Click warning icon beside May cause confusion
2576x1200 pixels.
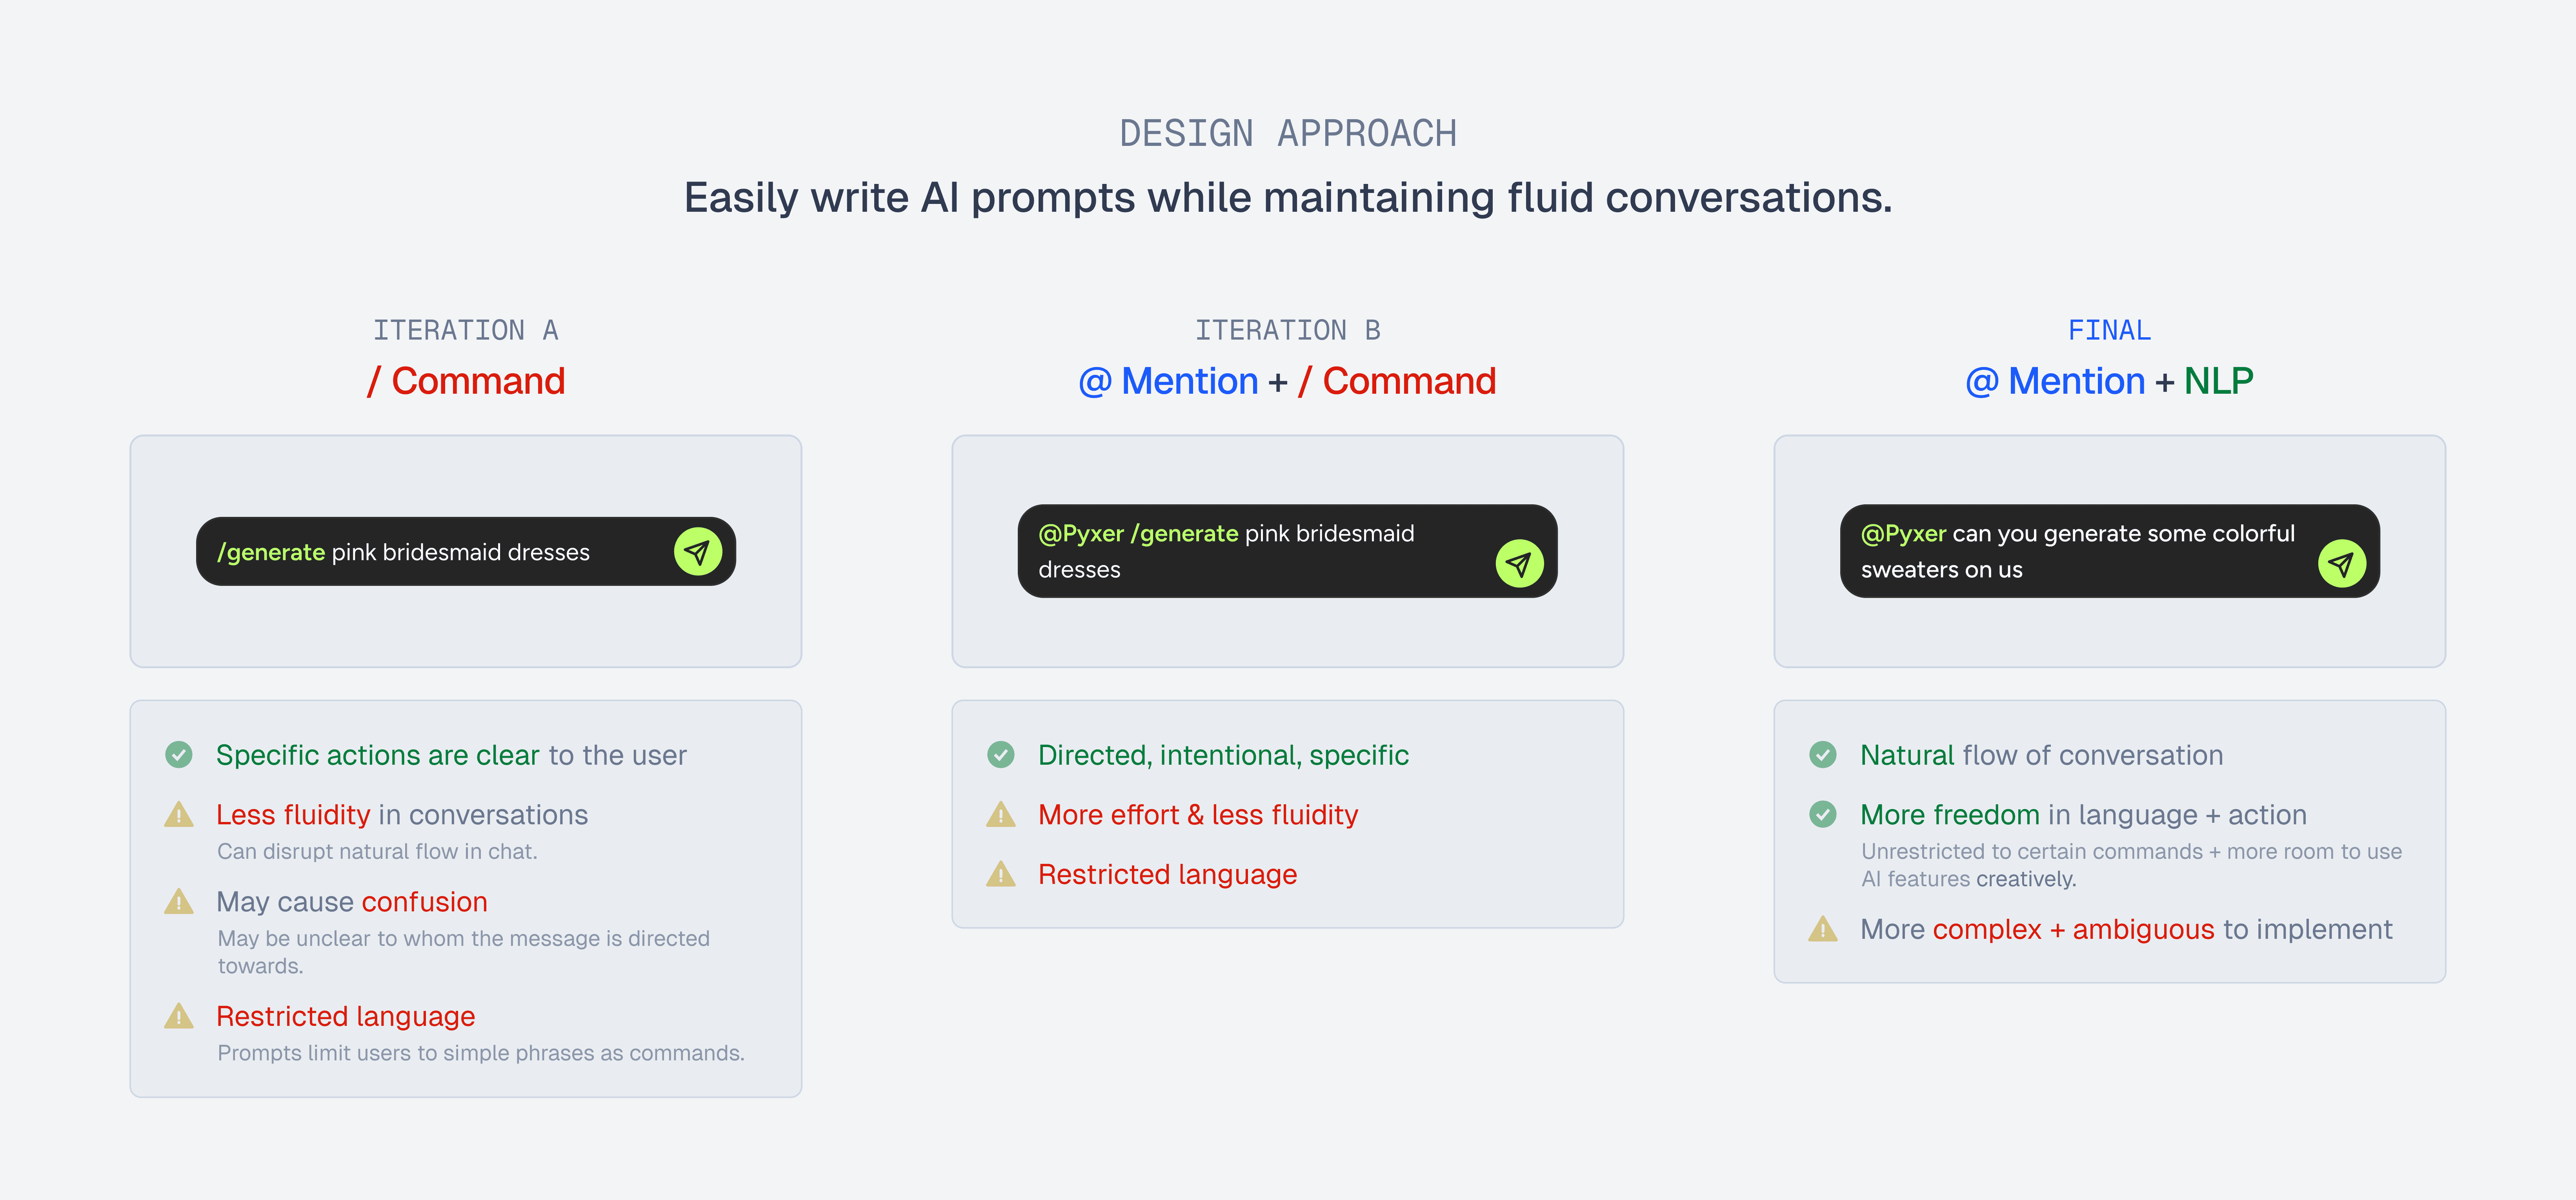[179, 902]
